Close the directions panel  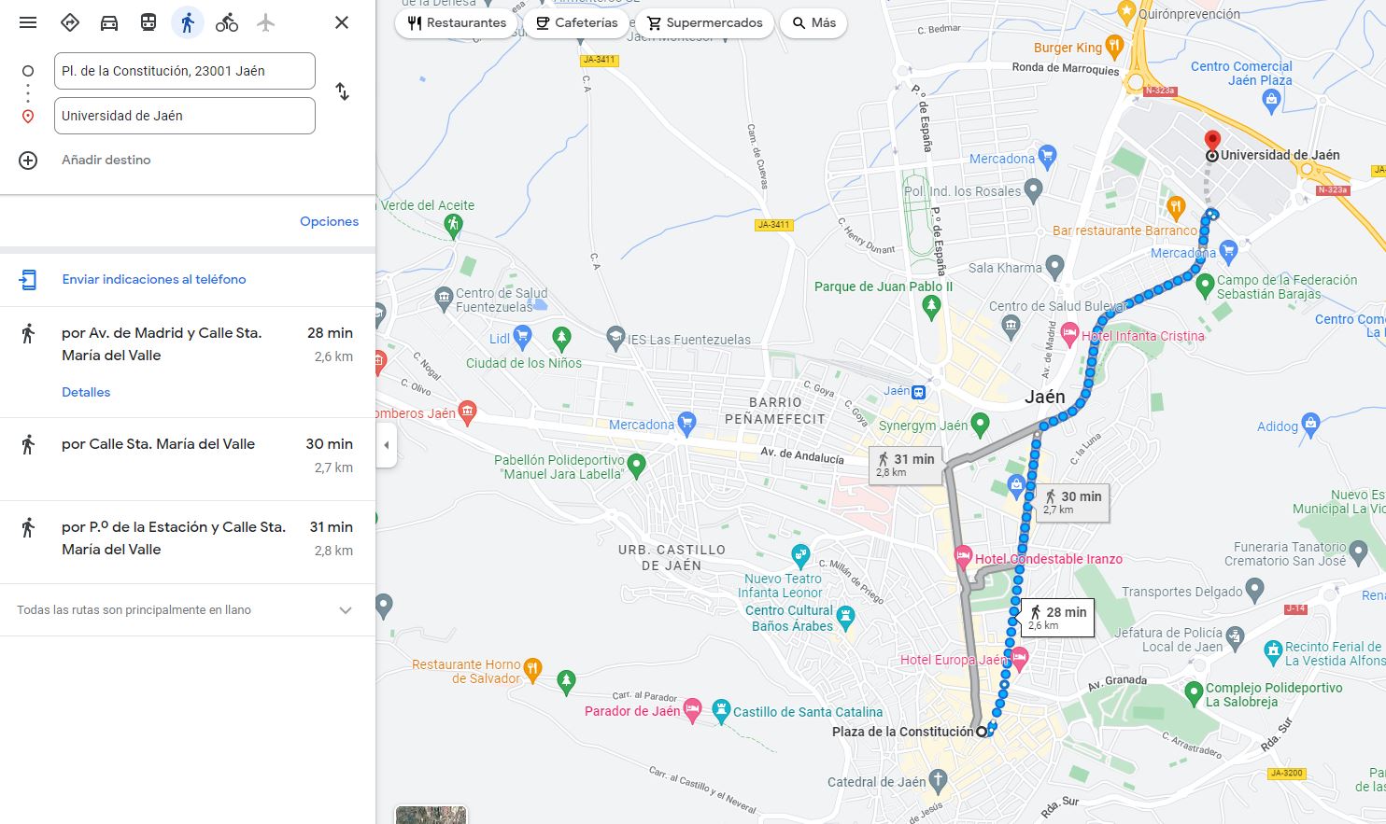pos(342,22)
